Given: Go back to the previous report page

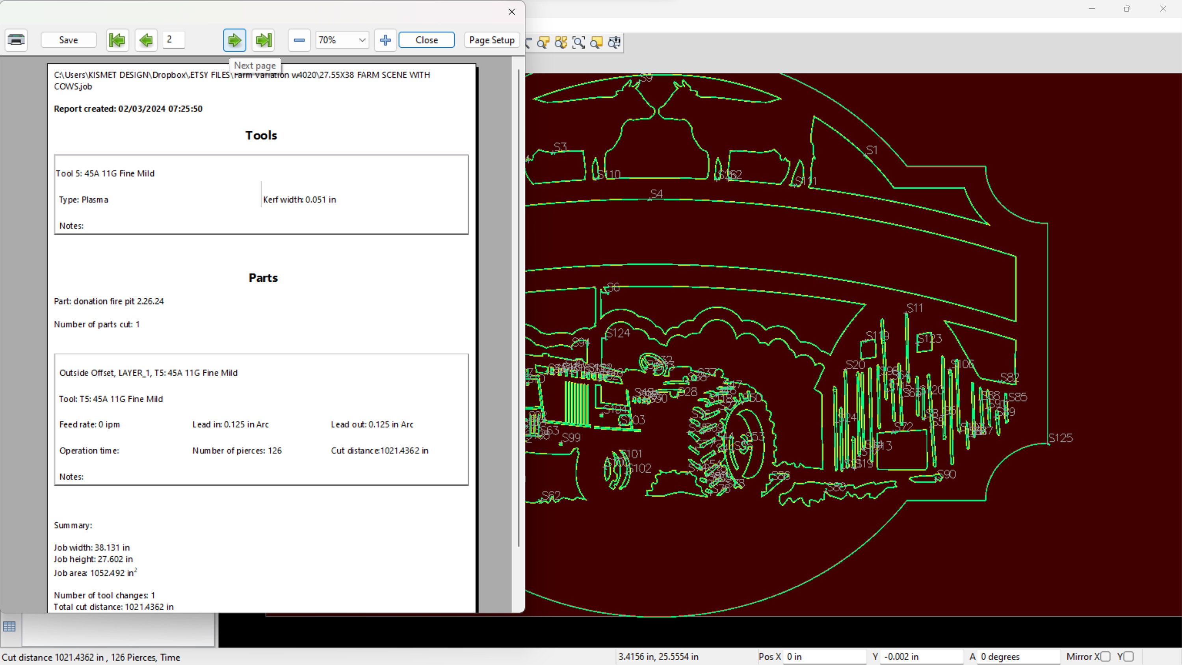Looking at the screenshot, I should (145, 40).
